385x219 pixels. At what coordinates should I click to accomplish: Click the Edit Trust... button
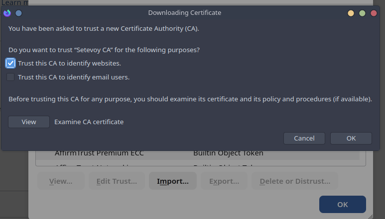[117, 181]
